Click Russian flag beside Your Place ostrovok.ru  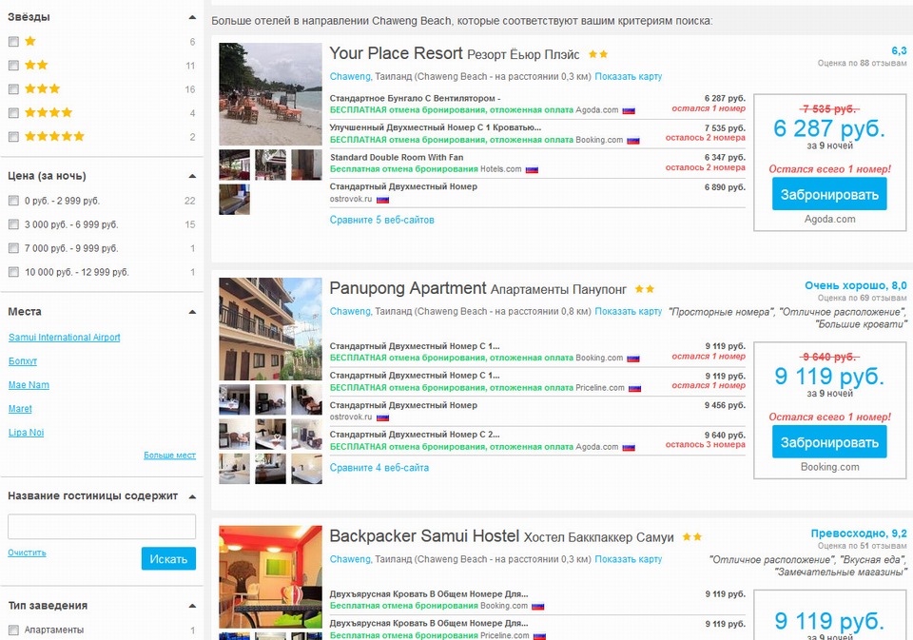pyautogui.click(x=382, y=200)
